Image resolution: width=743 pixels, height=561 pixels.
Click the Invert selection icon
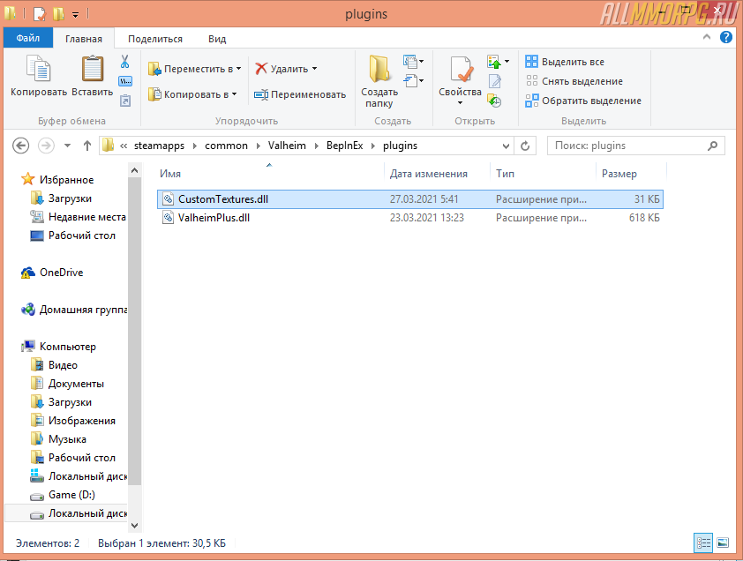coord(532,101)
